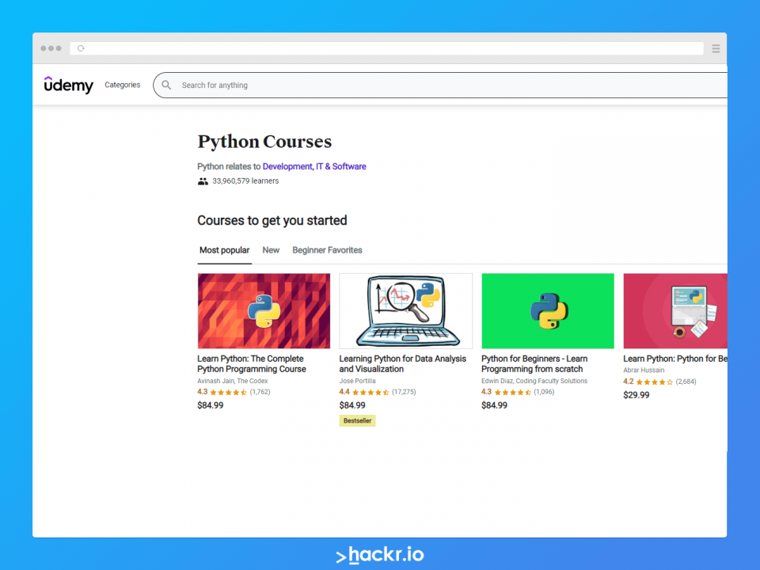Click the search magnifier icon
The width and height of the screenshot is (760, 570).
click(166, 85)
